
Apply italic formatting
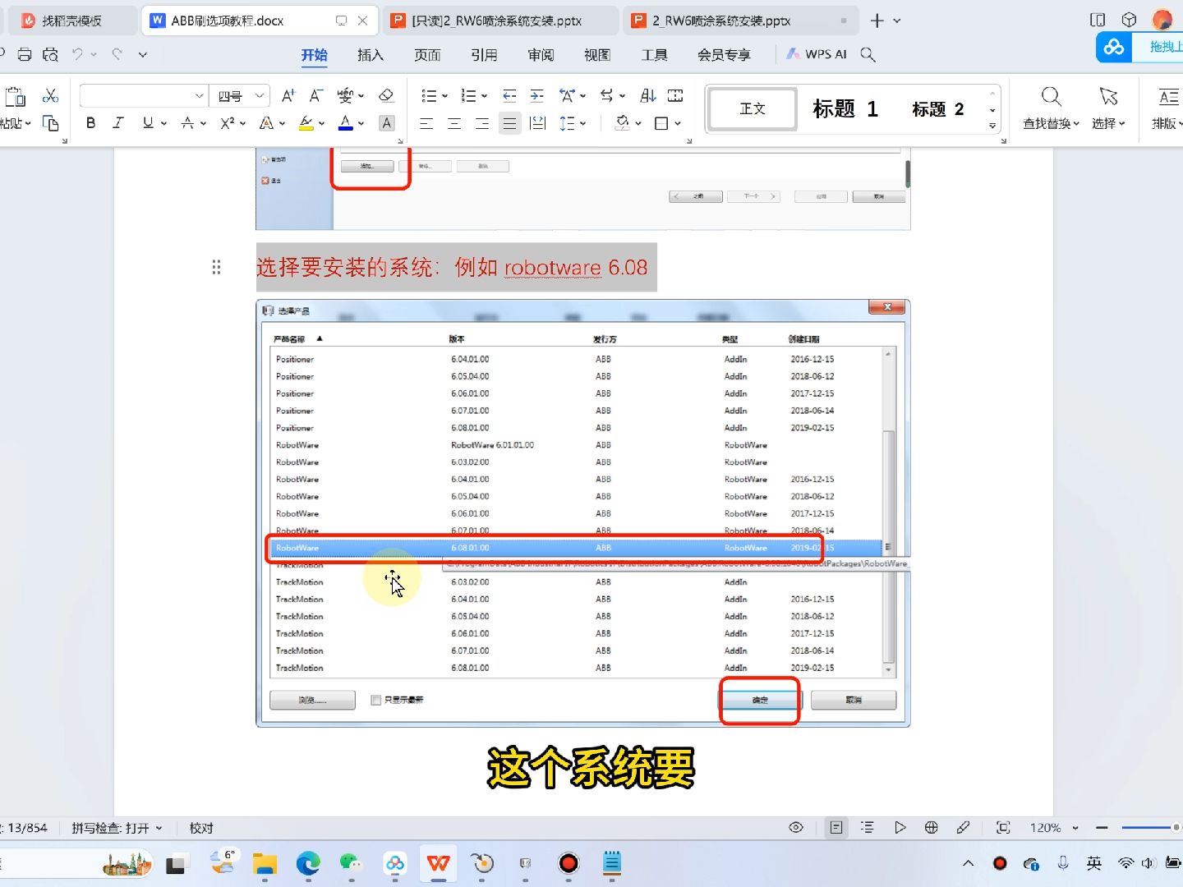pyautogui.click(x=118, y=123)
